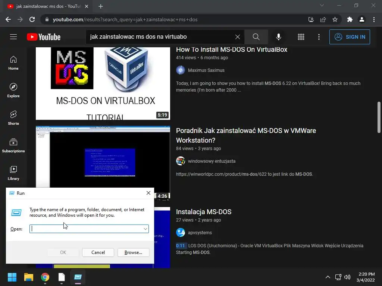Go to YouTube Home in sidebar
This screenshot has height=286, width=382.
click(13, 63)
